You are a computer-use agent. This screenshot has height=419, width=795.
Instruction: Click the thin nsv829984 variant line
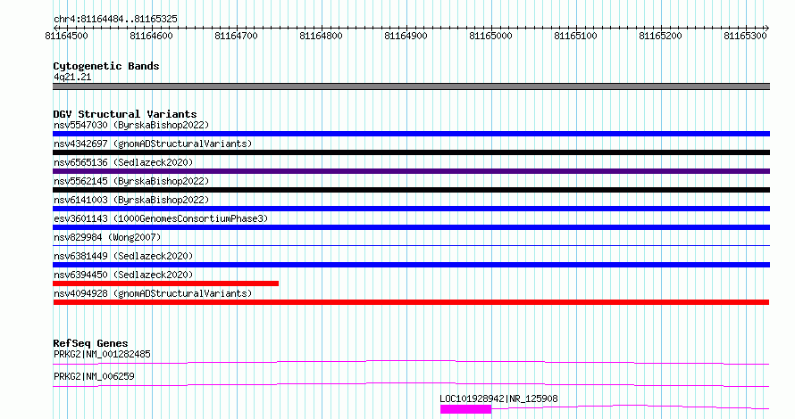click(x=411, y=246)
